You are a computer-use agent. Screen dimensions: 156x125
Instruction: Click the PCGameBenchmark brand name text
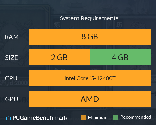40,118
